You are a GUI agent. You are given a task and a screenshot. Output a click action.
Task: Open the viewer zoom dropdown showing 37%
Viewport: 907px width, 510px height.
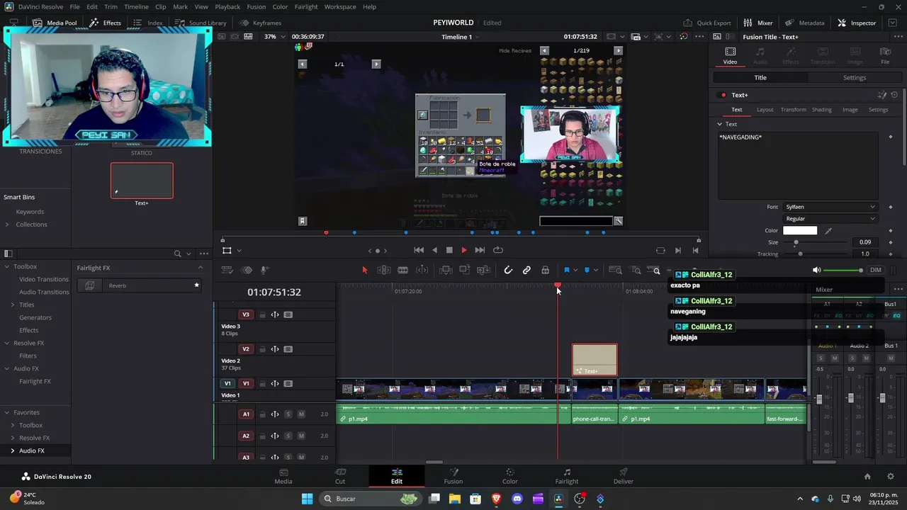tap(274, 36)
